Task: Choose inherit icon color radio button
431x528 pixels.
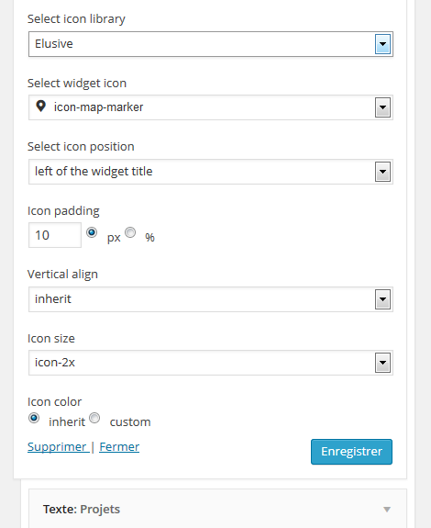Action: 34,418
